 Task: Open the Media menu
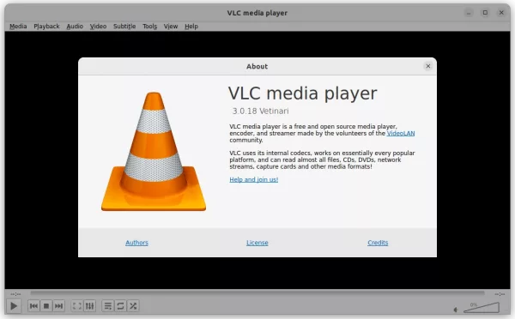click(18, 27)
